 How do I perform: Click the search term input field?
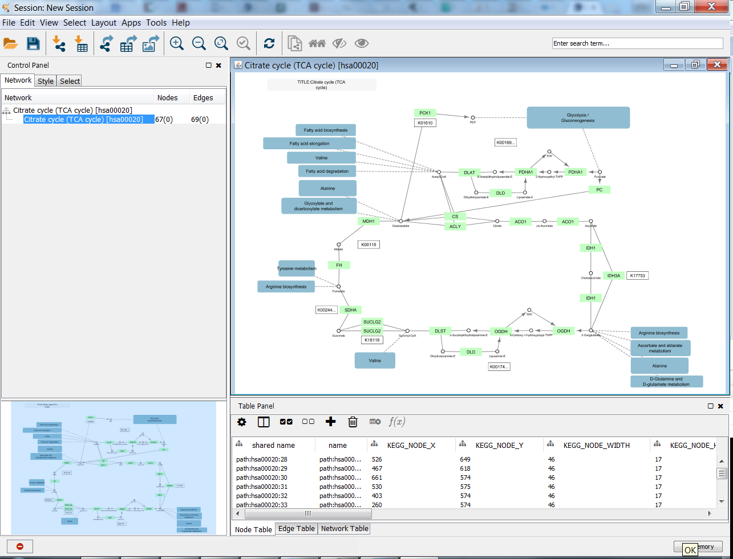tap(637, 43)
